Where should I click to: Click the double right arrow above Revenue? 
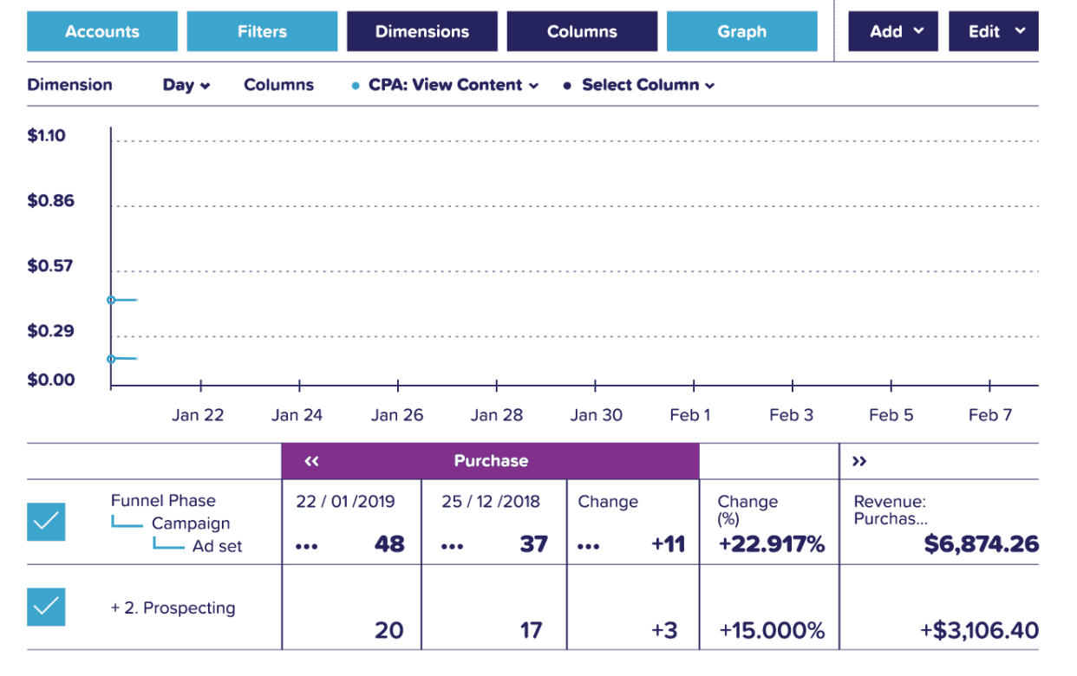point(859,462)
